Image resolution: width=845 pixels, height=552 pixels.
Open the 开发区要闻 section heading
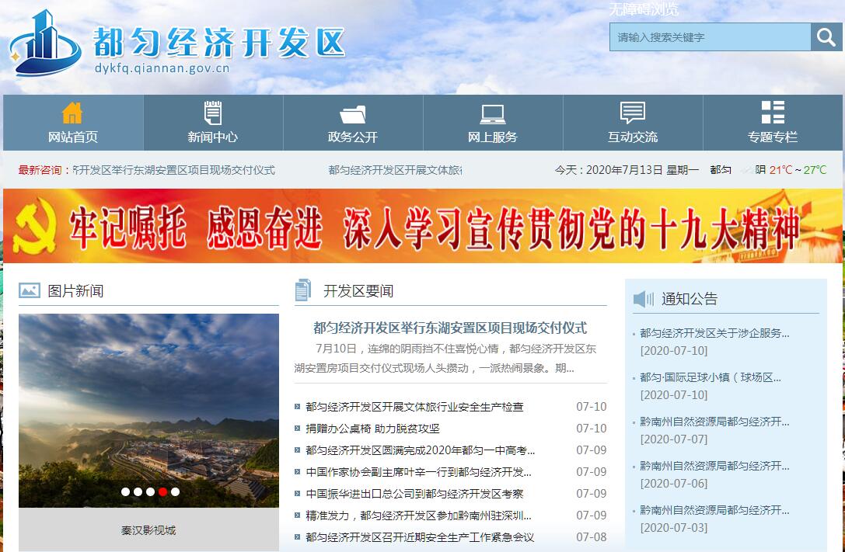point(358,291)
